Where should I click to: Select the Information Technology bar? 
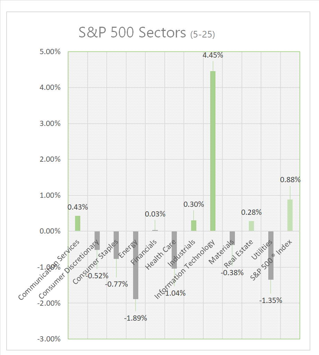[213, 151]
